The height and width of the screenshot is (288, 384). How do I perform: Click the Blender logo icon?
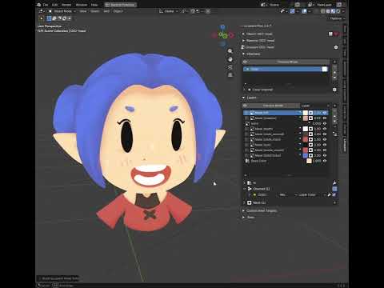(39, 5)
